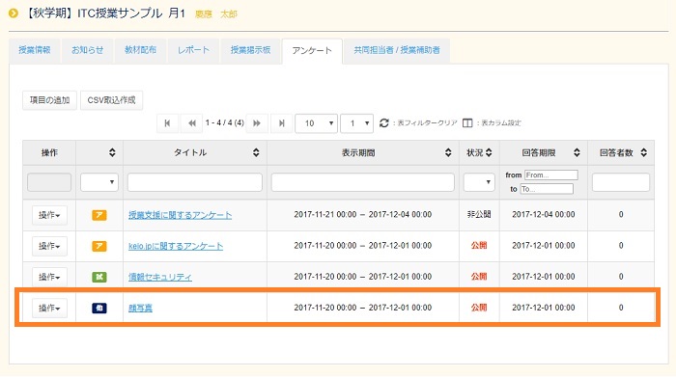
Task: Open page number dropdown showing 1
Action: coord(356,123)
